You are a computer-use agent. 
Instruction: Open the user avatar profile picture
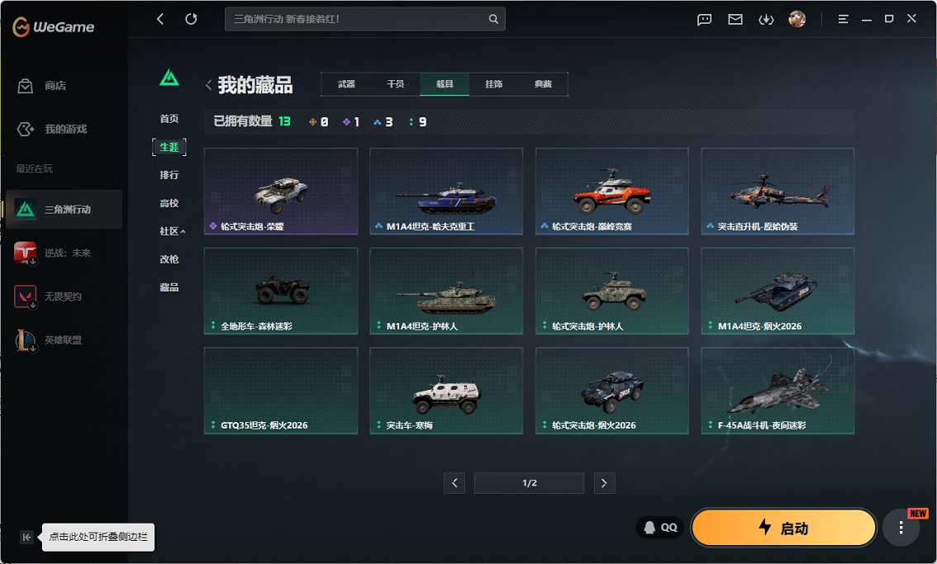pos(796,19)
